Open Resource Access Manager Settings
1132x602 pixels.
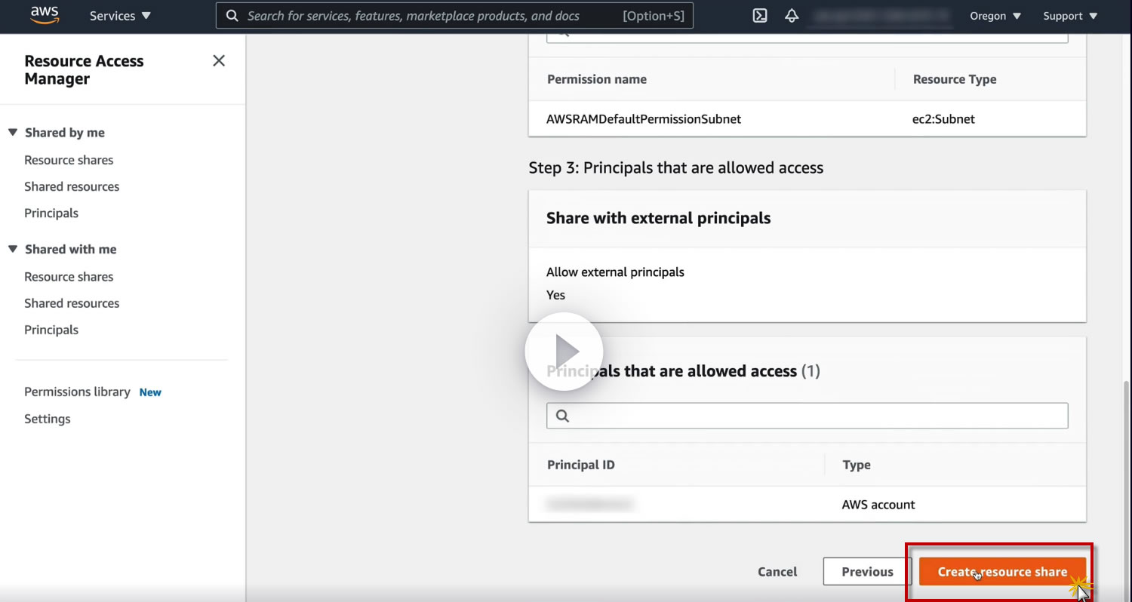tap(48, 419)
